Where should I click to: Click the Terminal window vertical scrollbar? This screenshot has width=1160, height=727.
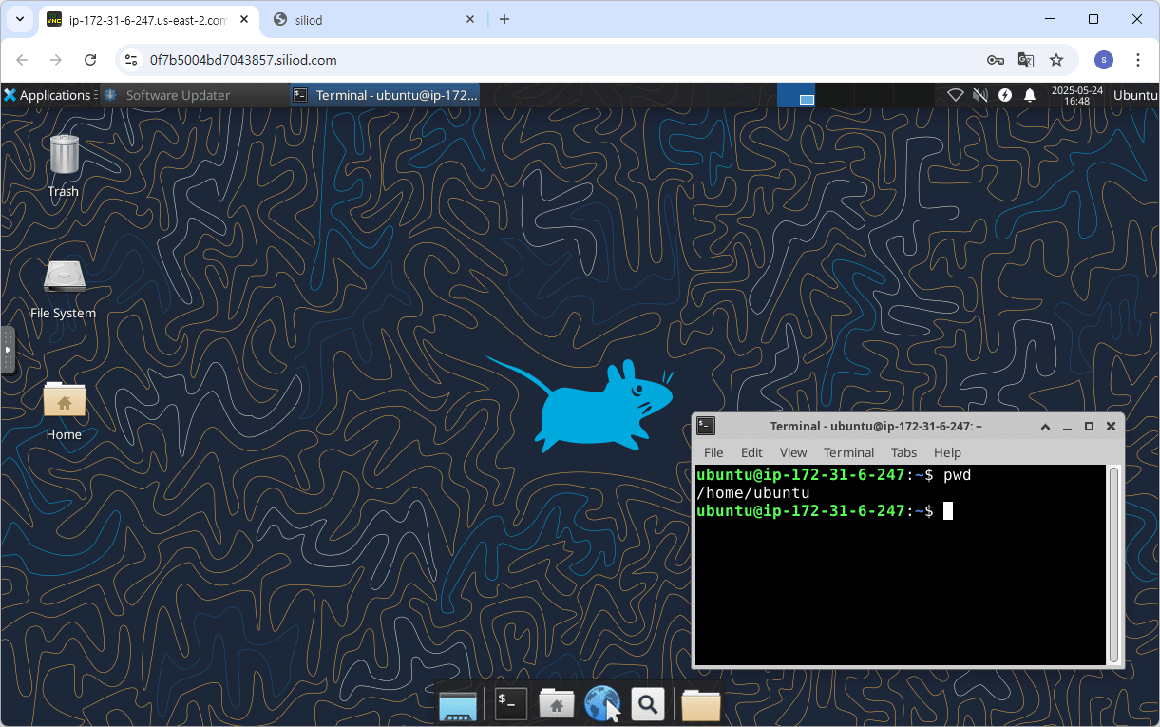(1114, 564)
